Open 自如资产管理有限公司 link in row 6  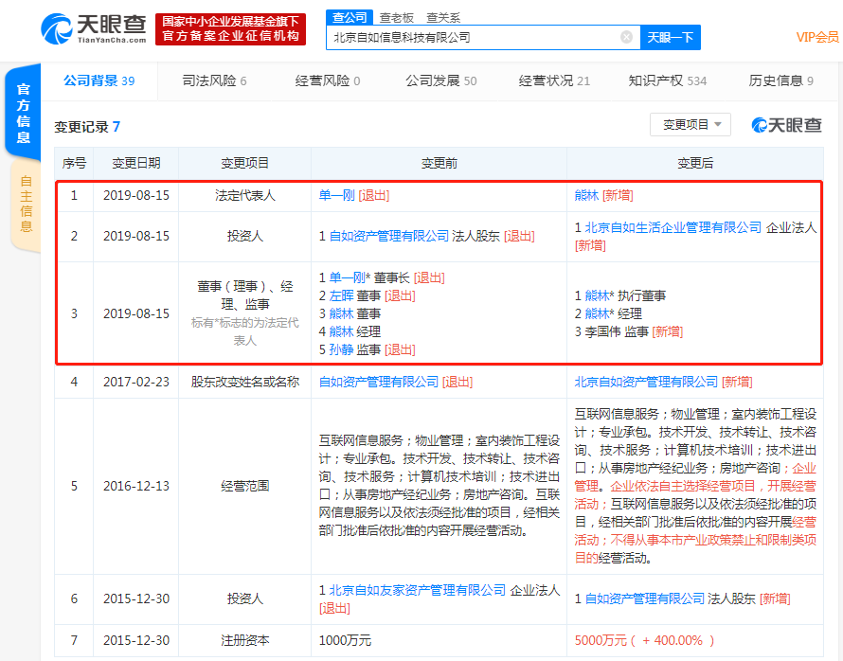point(645,598)
